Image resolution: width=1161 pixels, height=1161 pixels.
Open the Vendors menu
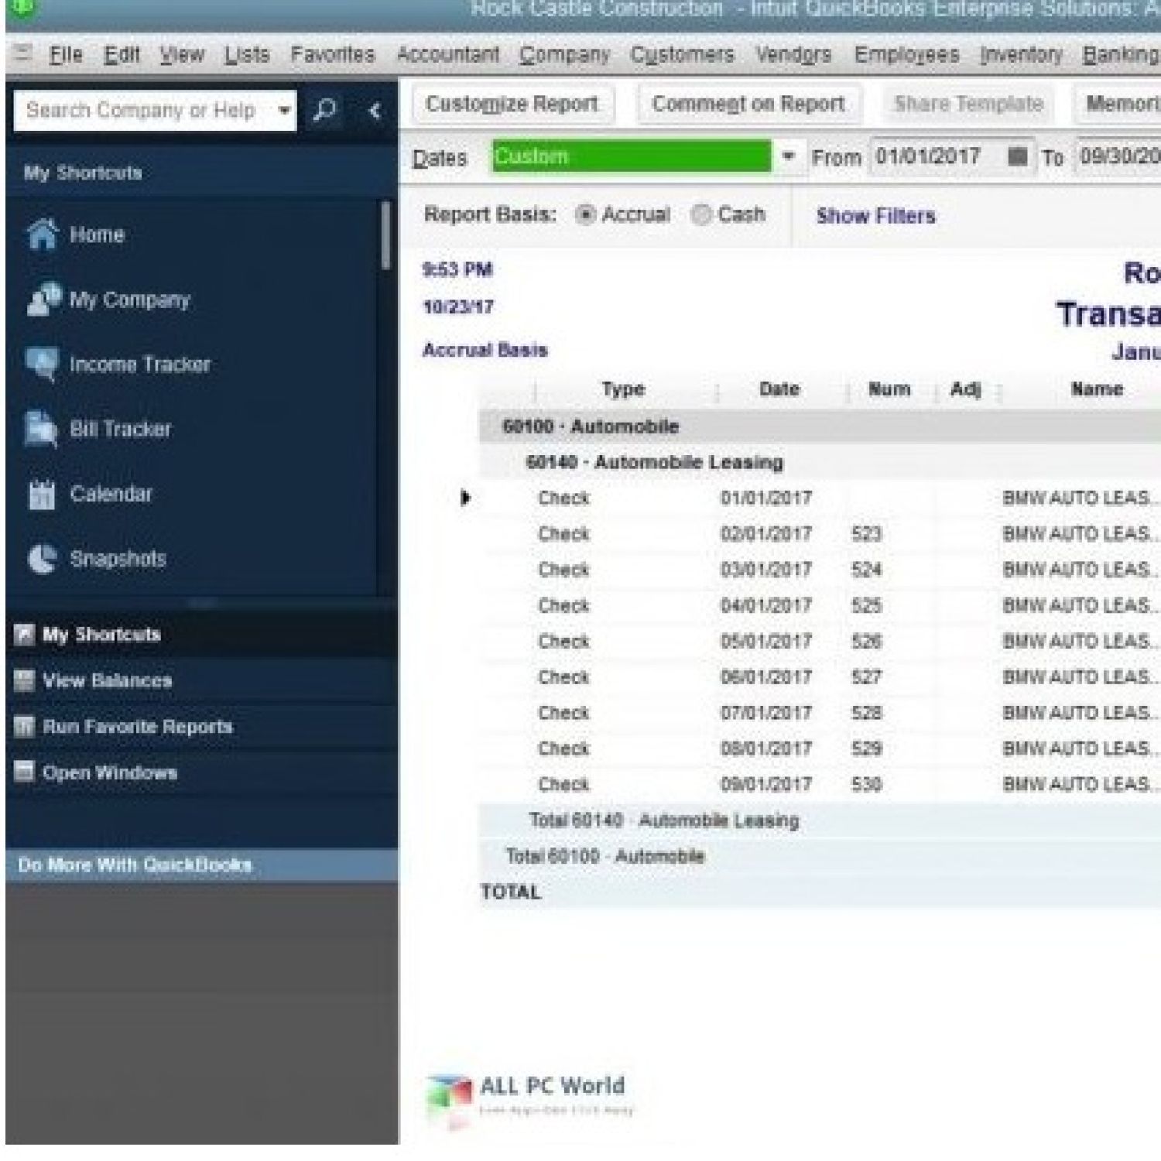coord(793,55)
